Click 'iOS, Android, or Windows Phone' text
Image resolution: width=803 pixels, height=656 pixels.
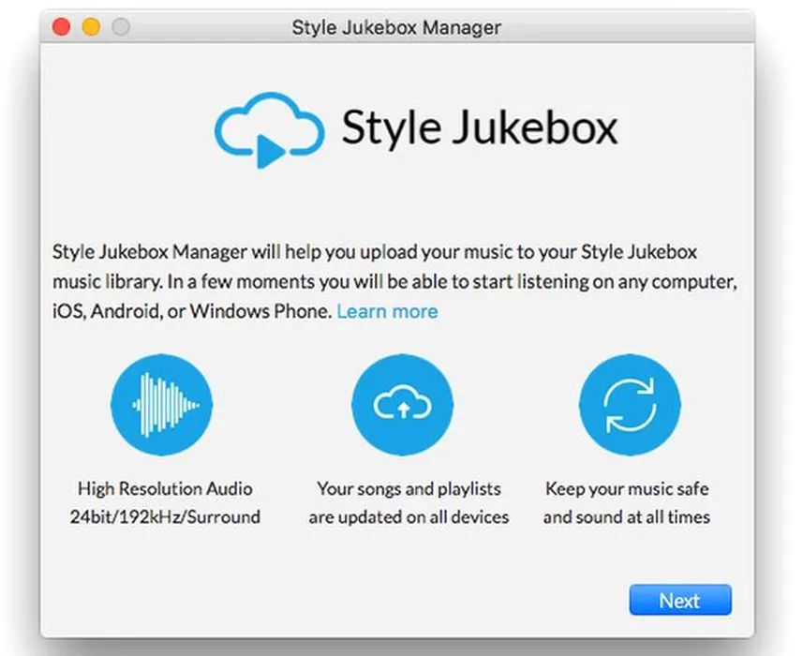[192, 311]
